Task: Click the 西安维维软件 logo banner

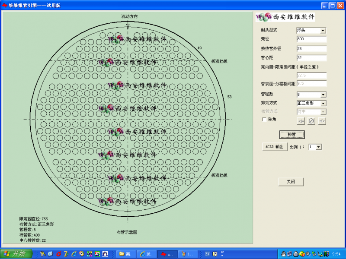Action: coord(285,17)
